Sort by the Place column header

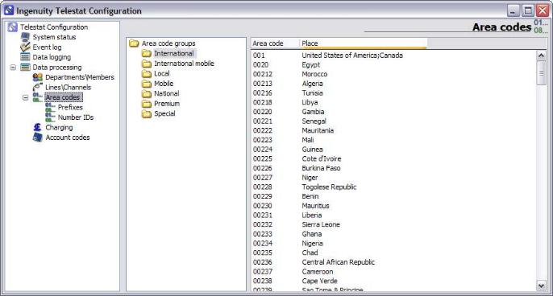(364, 43)
